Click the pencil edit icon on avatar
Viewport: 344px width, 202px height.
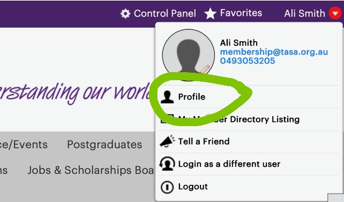[x=205, y=69]
